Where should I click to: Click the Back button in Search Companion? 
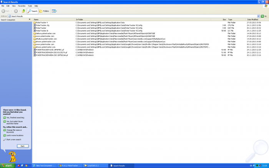pos(23,146)
